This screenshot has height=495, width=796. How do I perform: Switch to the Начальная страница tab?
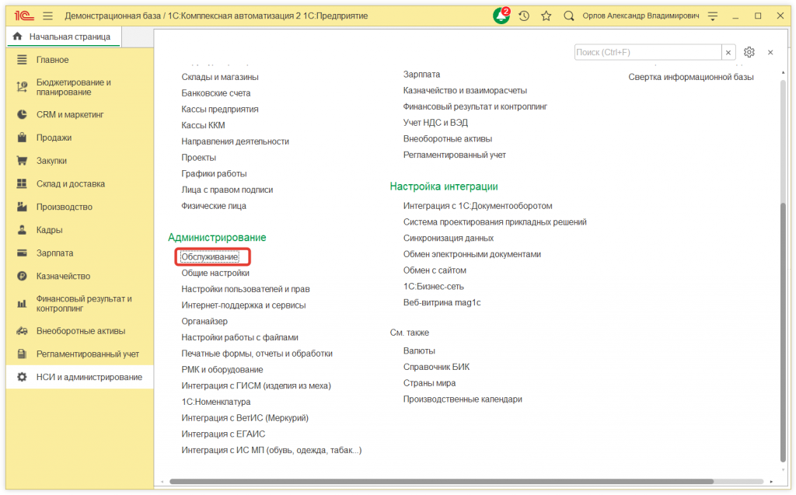69,37
